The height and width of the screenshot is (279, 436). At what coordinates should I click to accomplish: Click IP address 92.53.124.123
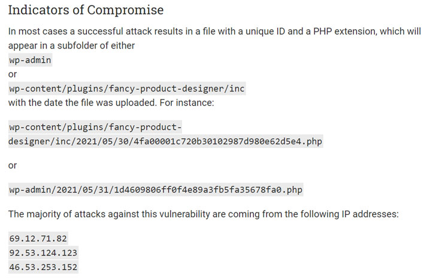43,253
